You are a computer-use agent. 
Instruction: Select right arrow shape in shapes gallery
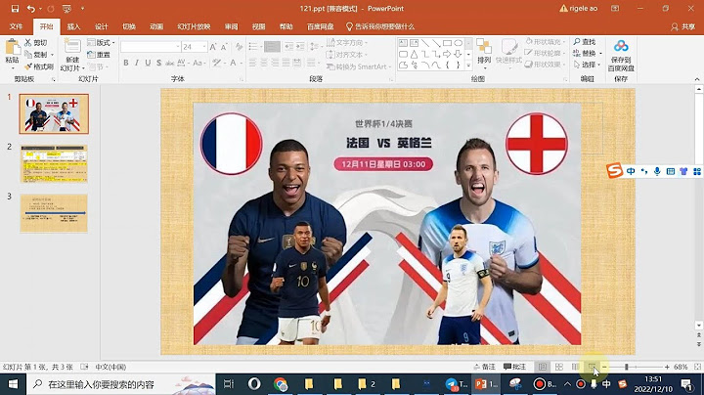click(447, 54)
